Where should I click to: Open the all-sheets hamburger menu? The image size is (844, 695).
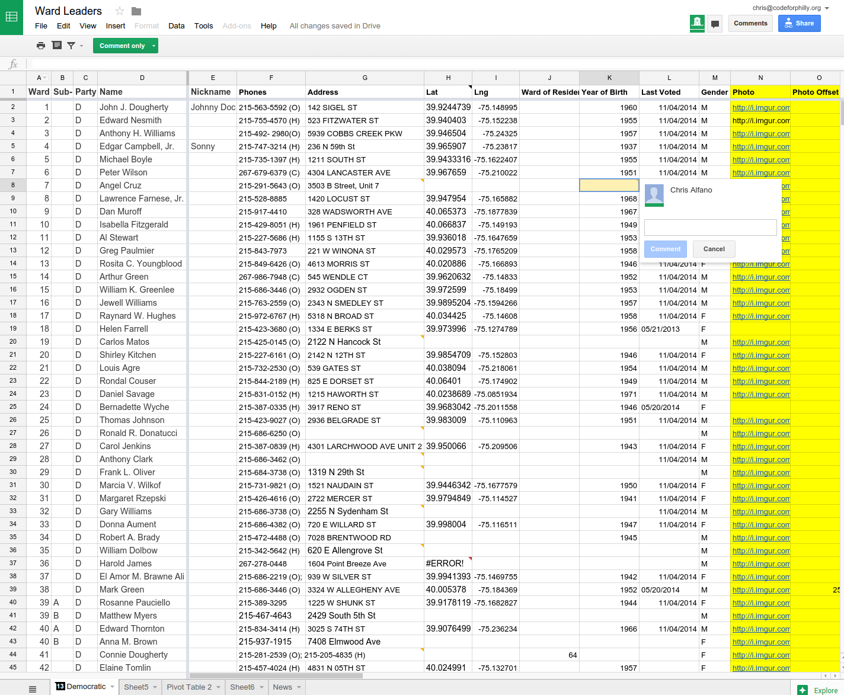coord(32,687)
